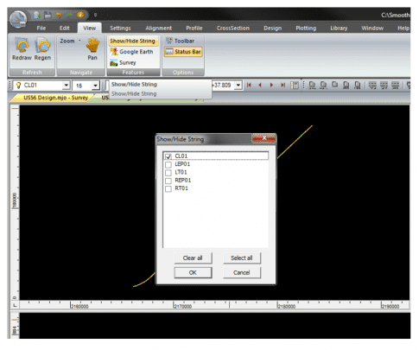Image resolution: width=419 pixels, height=350 pixels.
Task: Click the Redraw icon
Action: point(22,46)
